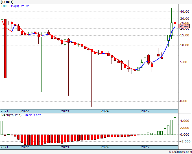The width and height of the screenshot is (192, 154).
Task: Click the 0.00 price axis label
Action: point(184,101)
